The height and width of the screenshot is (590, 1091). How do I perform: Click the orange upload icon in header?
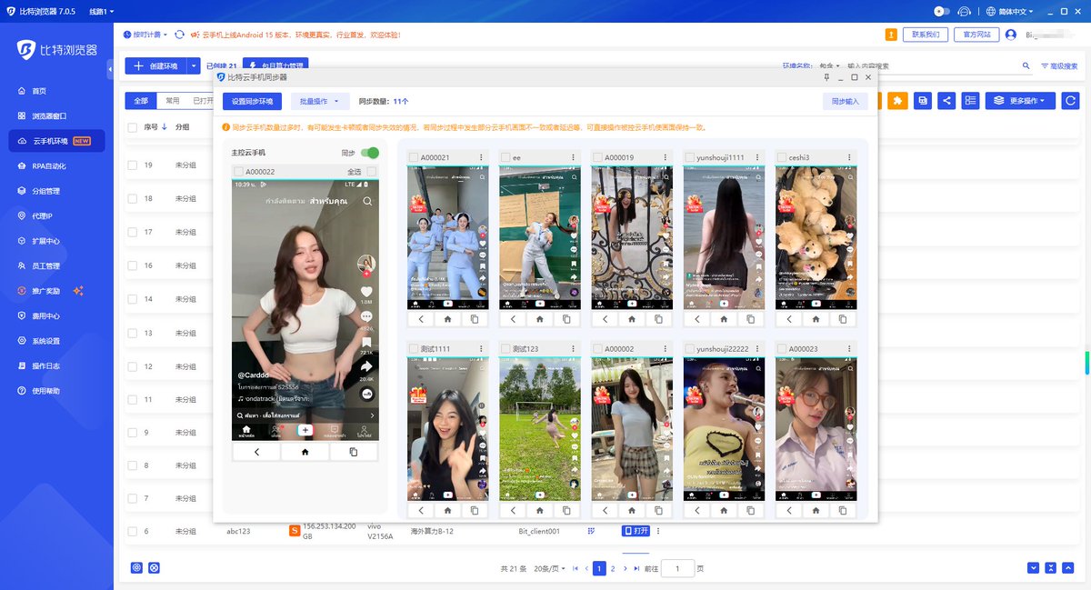click(x=891, y=35)
